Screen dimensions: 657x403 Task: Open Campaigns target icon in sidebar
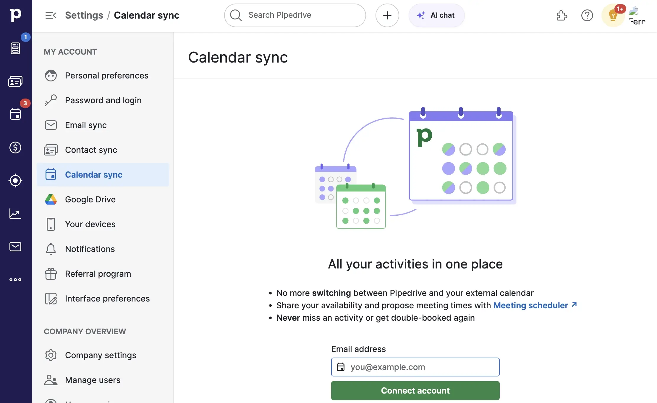tap(15, 181)
